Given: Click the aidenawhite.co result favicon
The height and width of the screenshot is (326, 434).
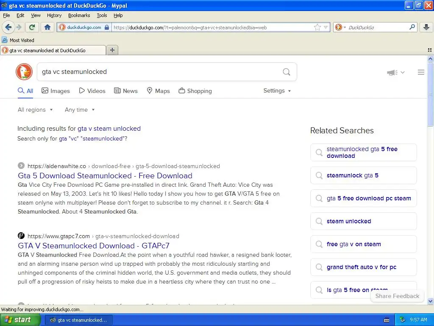Looking at the screenshot, I should point(21,166).
